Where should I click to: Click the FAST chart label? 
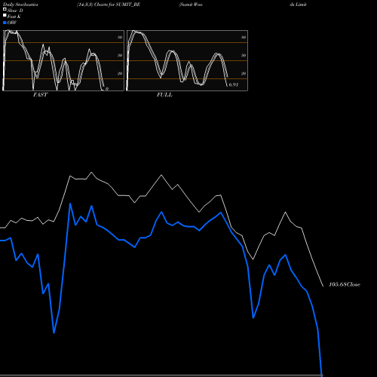point(40,95)
